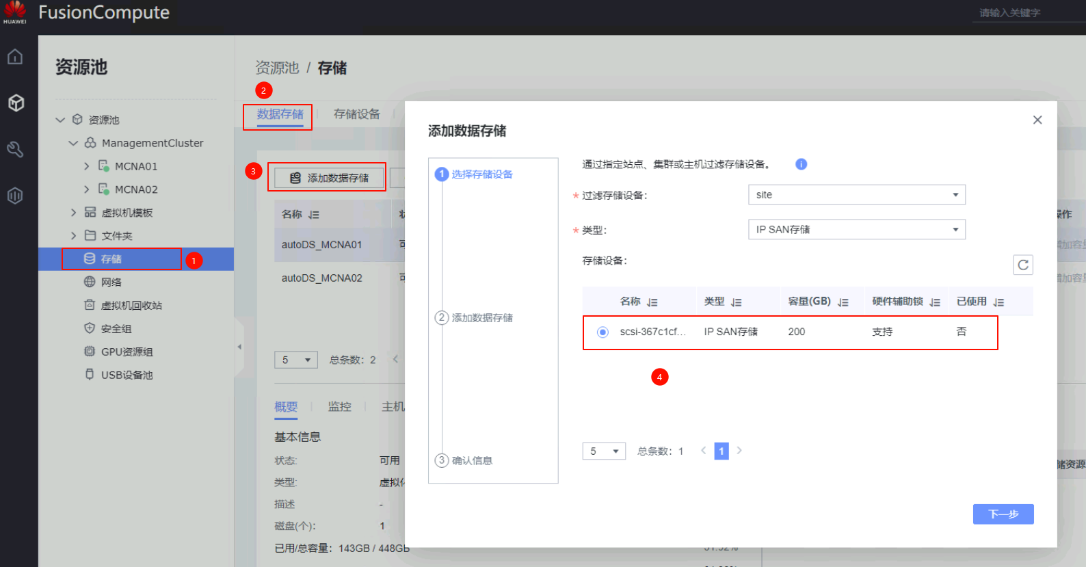This screenshot has width=1086, height=567.
Task: Open the resource pool cube icon
Action: point(16,103)
